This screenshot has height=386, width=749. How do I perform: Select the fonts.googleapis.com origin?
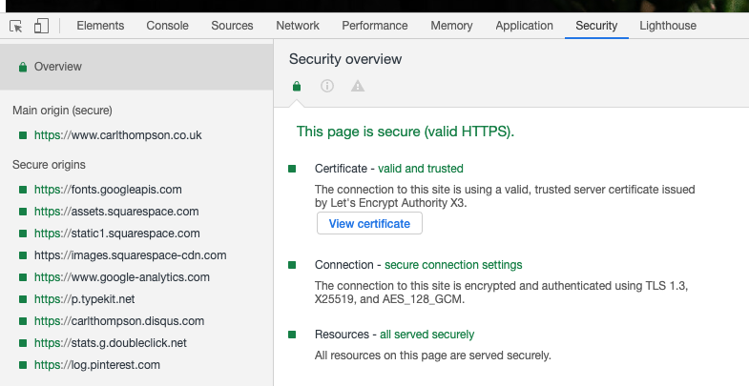click(x=108, y=190)
